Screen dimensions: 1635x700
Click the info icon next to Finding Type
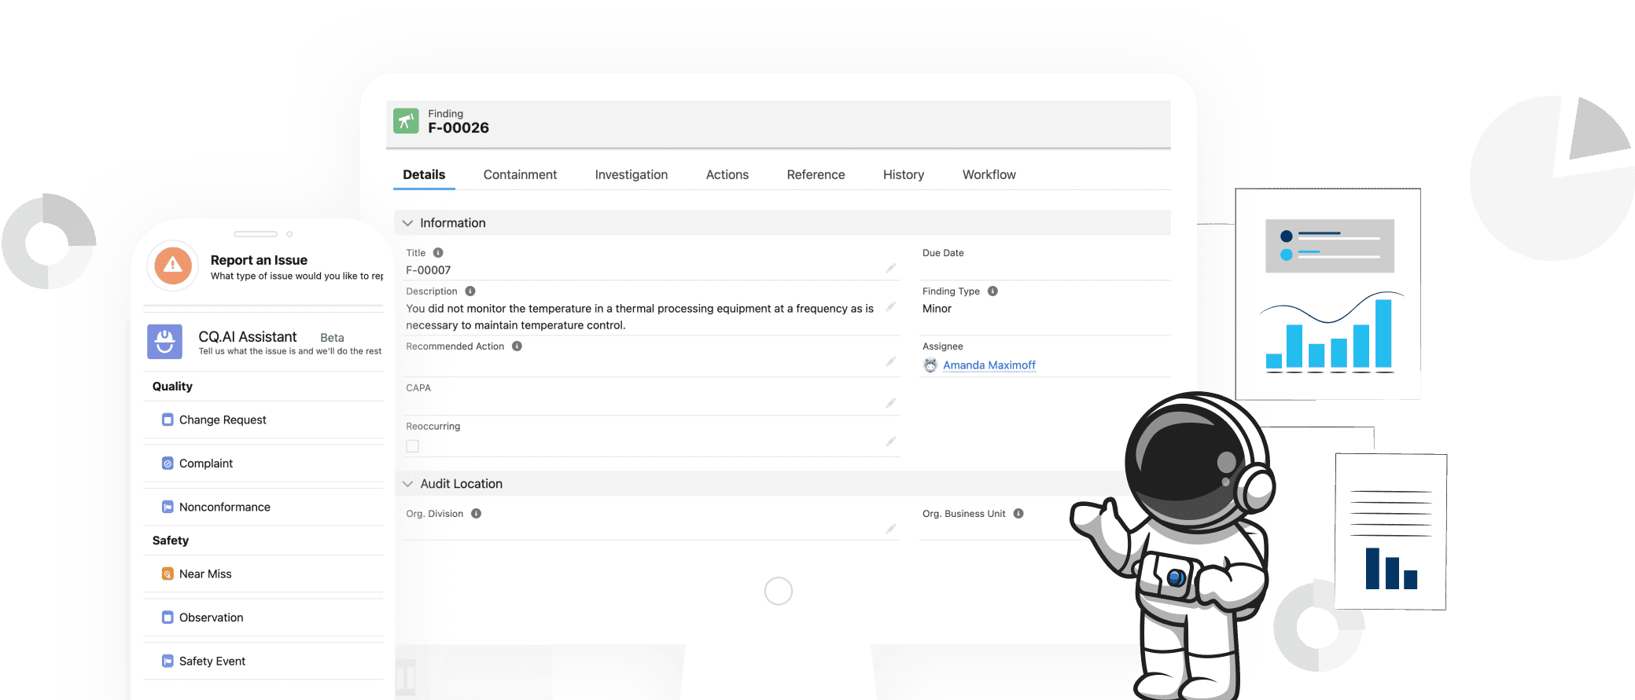[992, 291]
